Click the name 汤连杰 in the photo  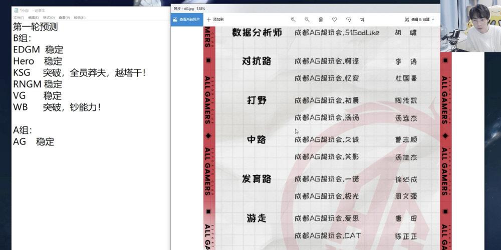click(406, 118)
